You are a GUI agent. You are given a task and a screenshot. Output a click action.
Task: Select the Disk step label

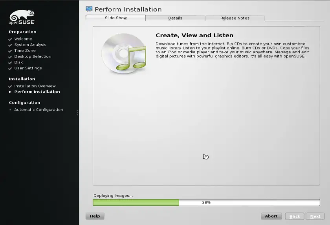[18, 62]
